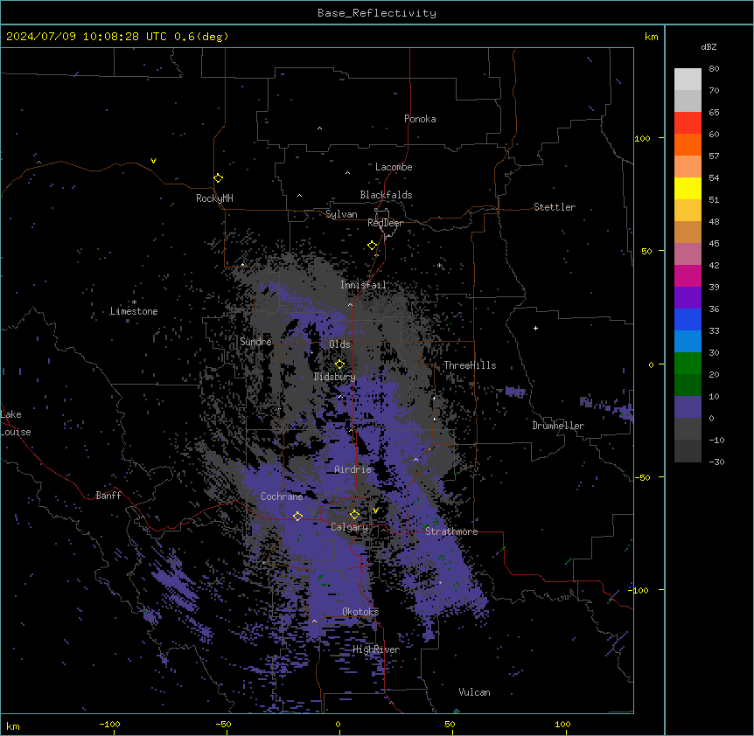This screenshot has height=736, width=754.
Task: Pick the lightest gray swatch at top of legend
Action: [x=688, y=80]
